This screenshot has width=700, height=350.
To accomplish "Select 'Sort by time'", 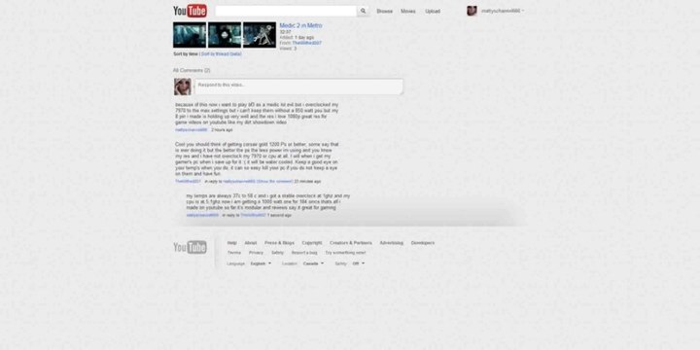I will tap(186, 53).
